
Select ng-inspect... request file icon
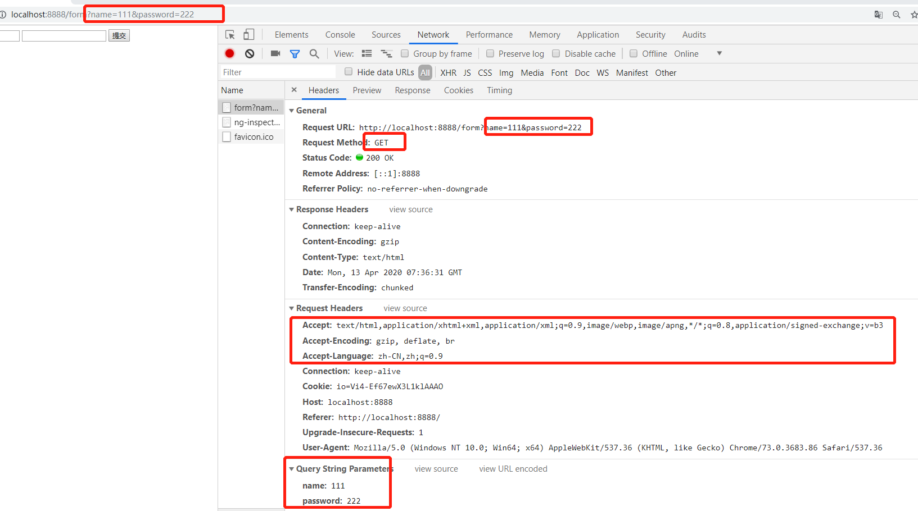click(x=227, y=122)
